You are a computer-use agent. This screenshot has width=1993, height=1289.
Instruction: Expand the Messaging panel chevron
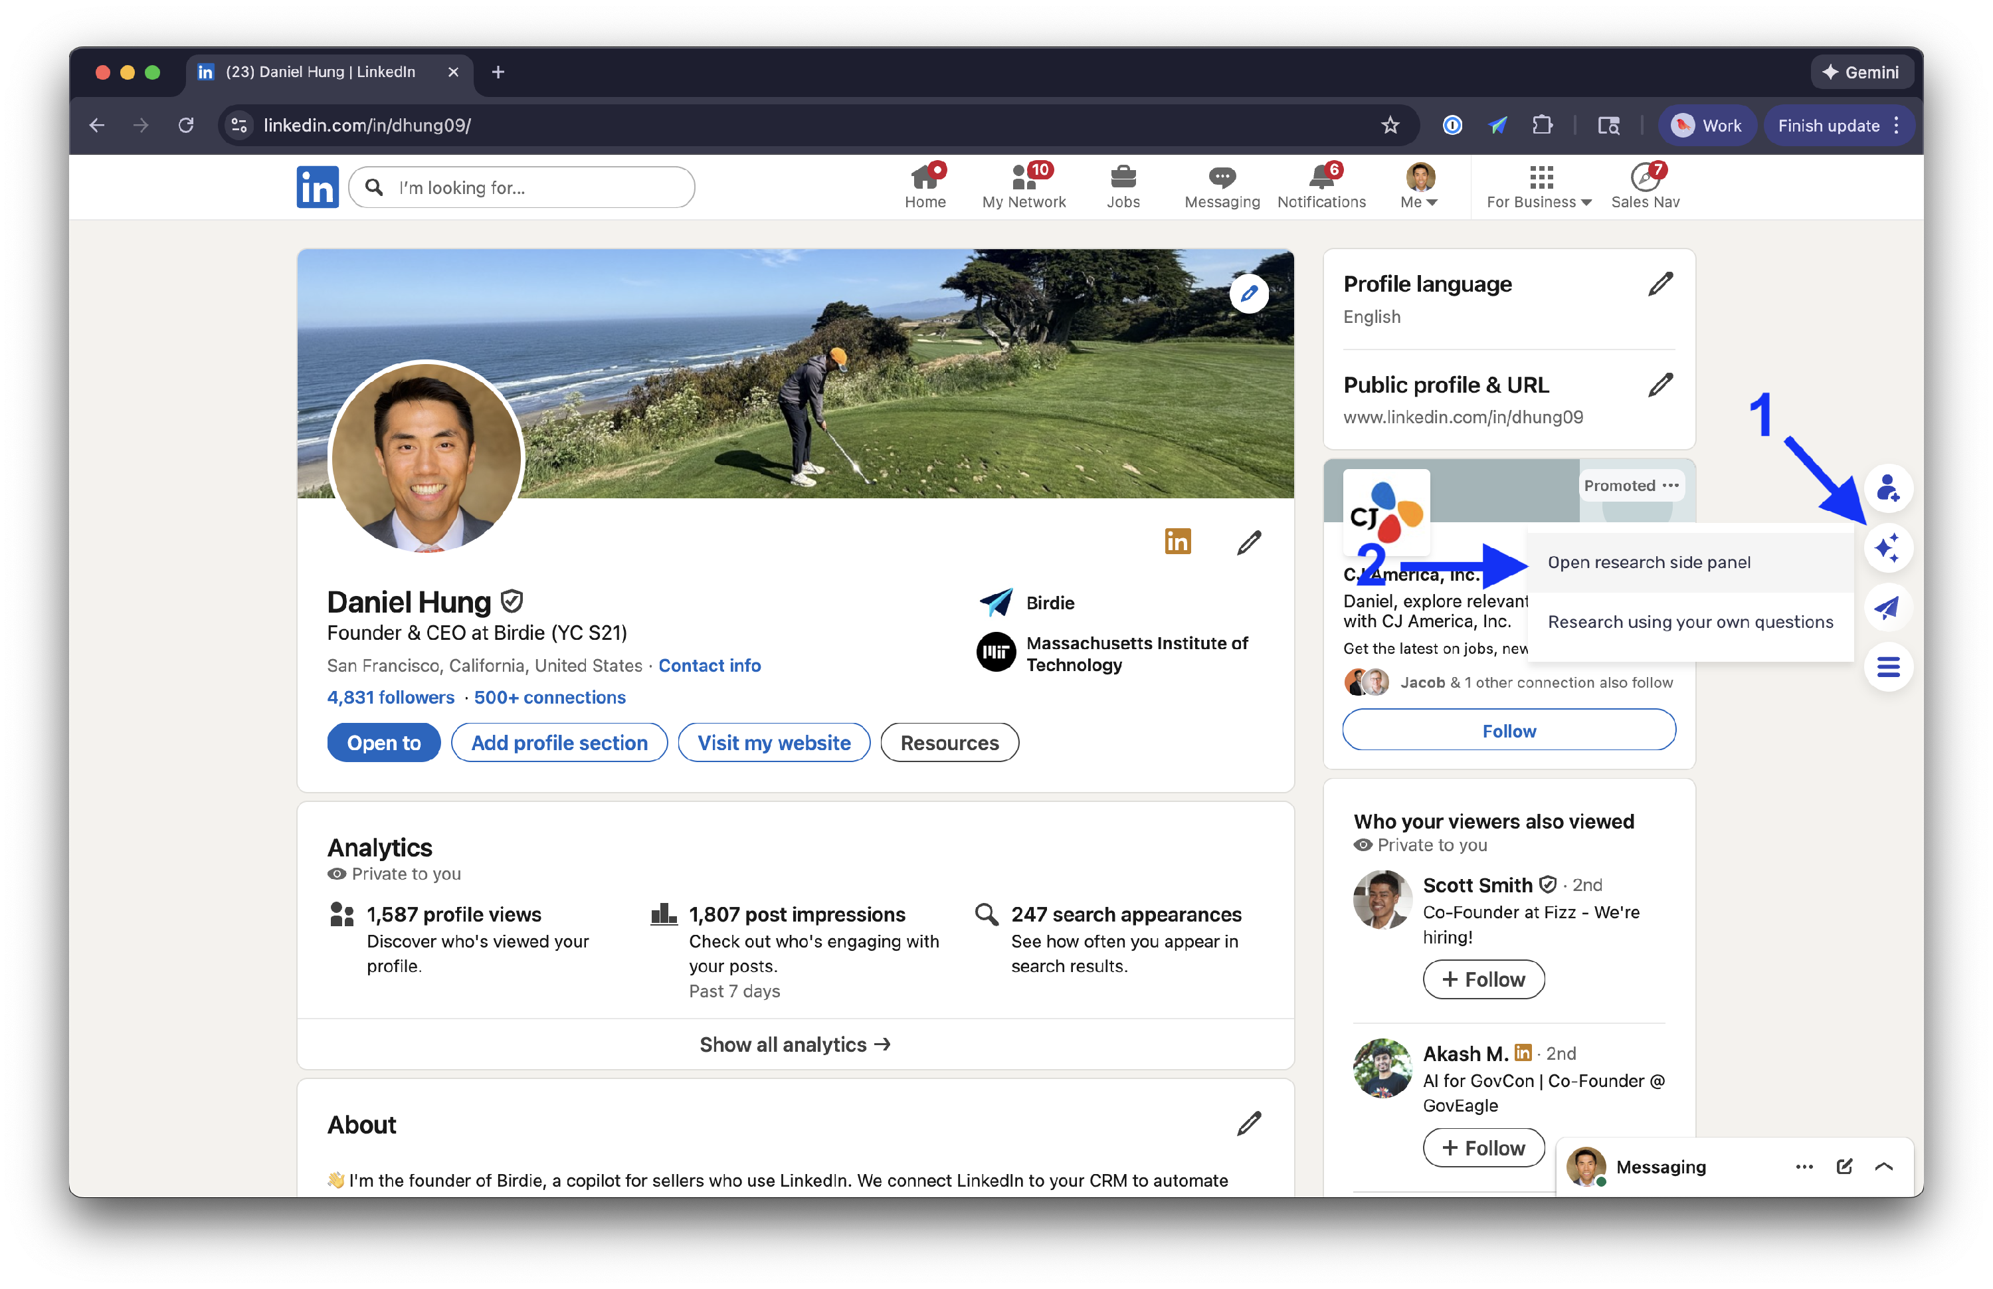click(x=1883, y=1167)
